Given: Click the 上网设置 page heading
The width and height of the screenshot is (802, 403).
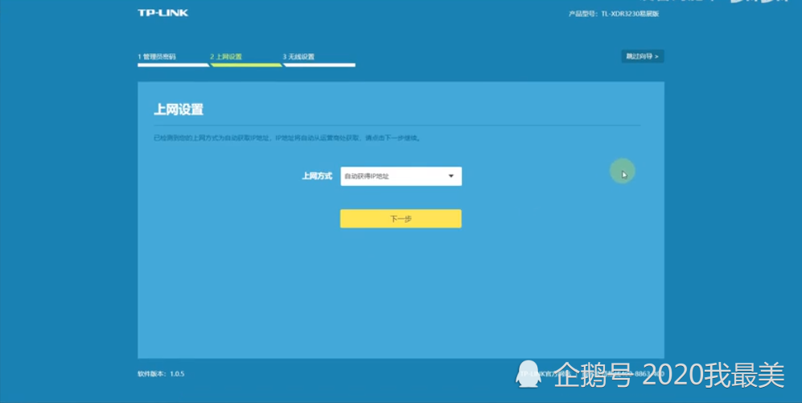Looking at the screenshot, I should pyautogui.click(x=179, y=109).
